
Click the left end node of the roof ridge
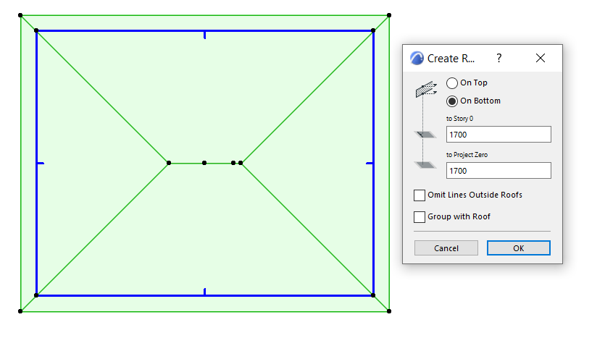tap(169, 163)
